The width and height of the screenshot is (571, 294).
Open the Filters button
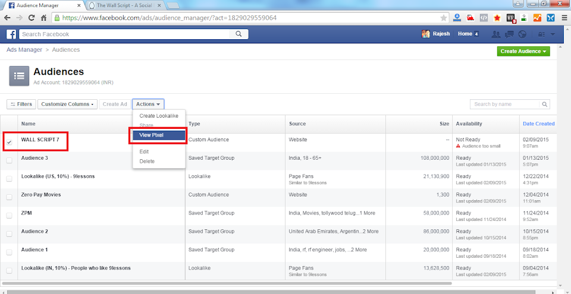[21, 104]
